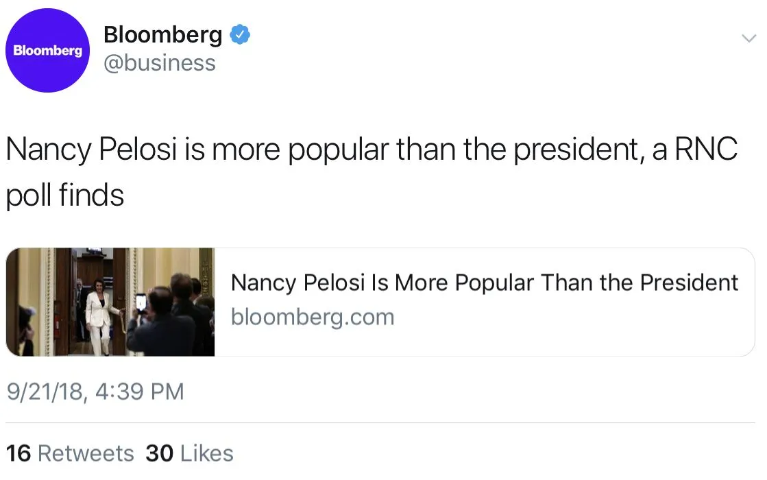Click the word 'Likes' label

pos(207,453)
